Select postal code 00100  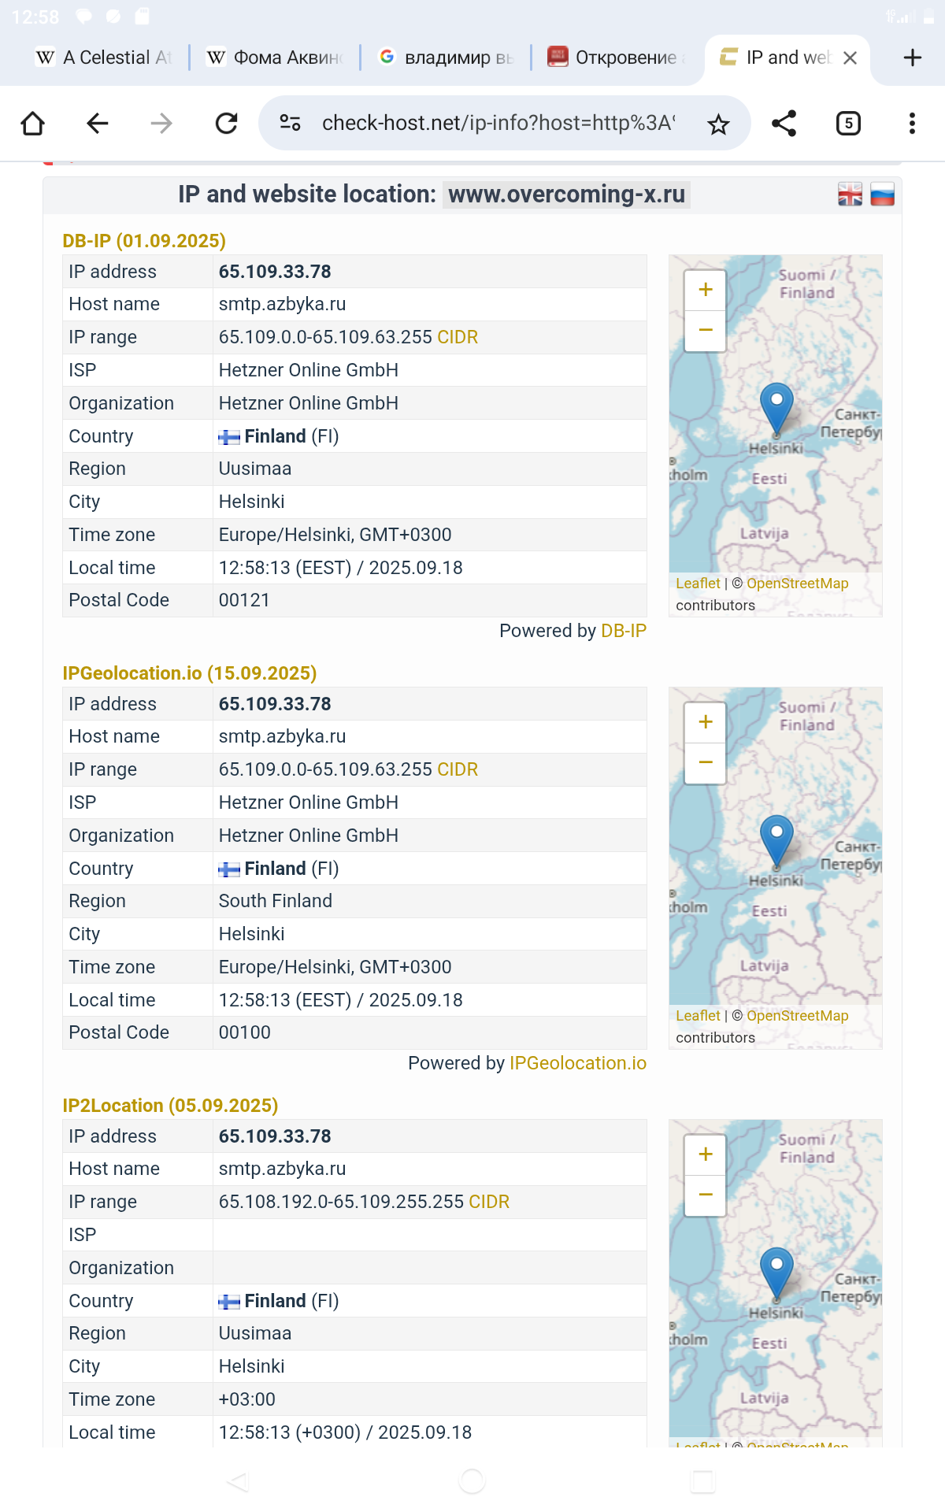(245, 1032)
